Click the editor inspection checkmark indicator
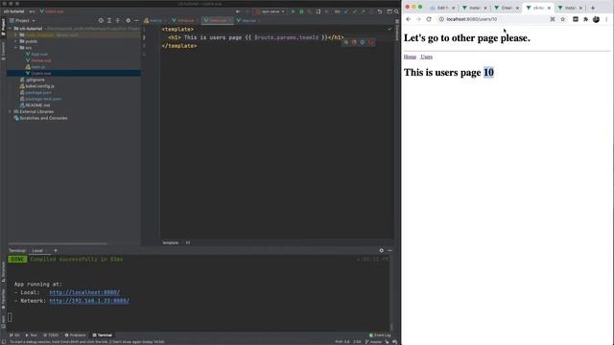614x345 pixels. (390, 29)
